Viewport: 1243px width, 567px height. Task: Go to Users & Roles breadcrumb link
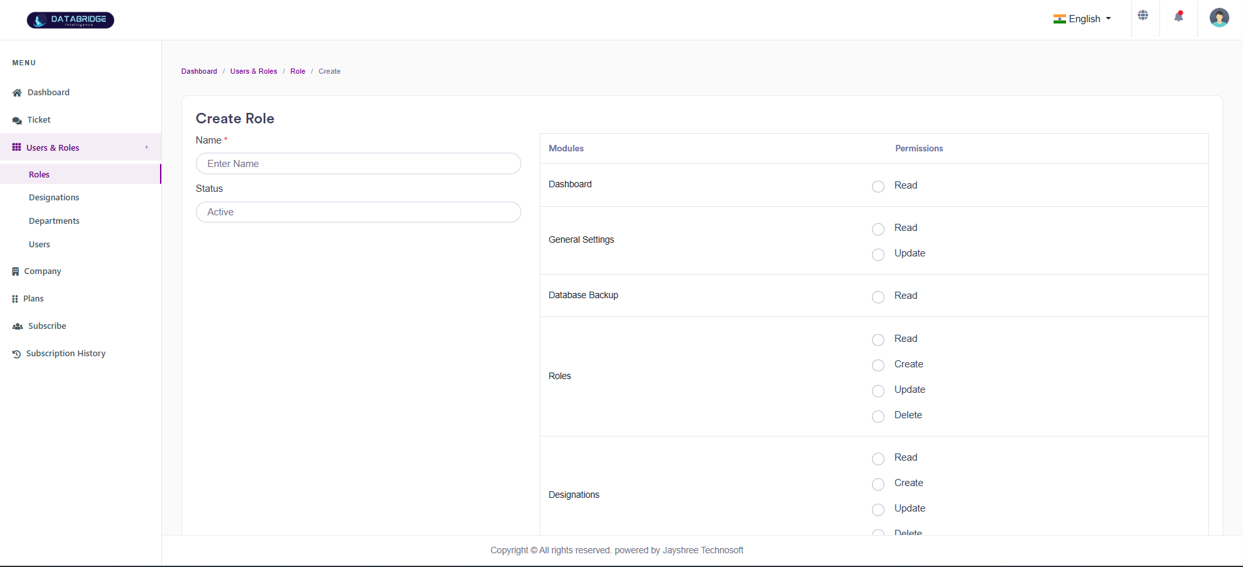(253, 71)
